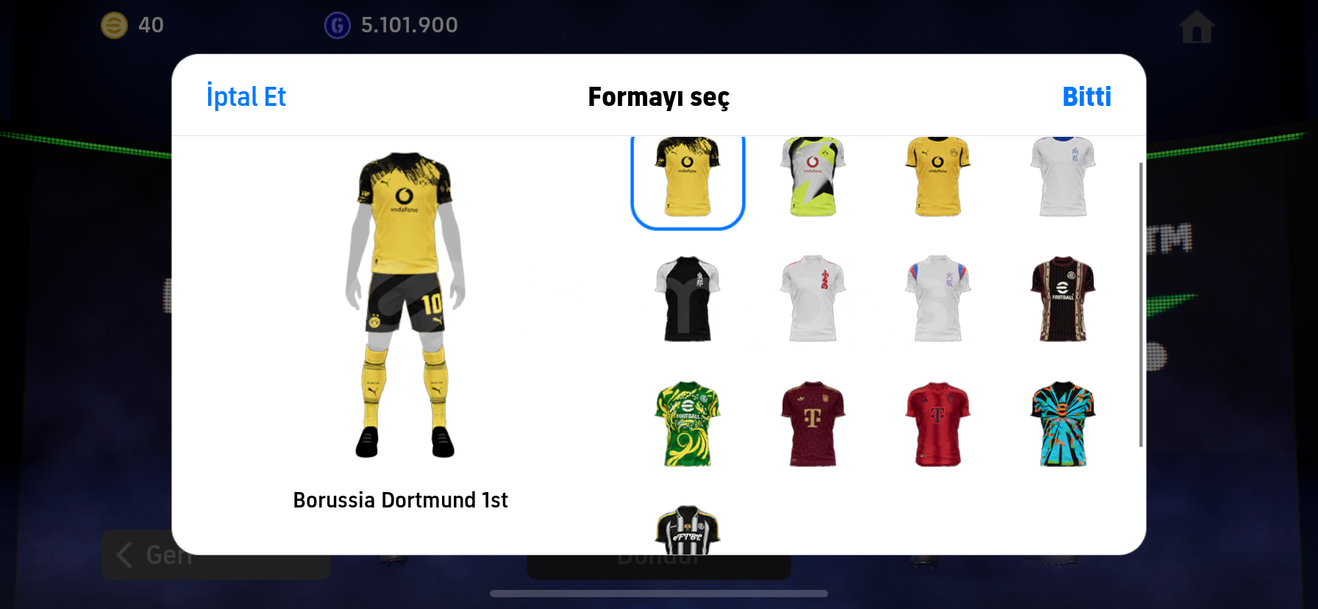Pick the black-white striped jersey
Viewport: 1318px width, 609px height.
688,530
